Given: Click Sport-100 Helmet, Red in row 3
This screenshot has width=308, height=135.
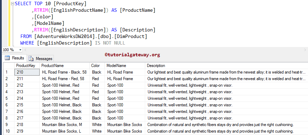Looking at the screenshot, I should pyautogui.click(x=64, y=85).
